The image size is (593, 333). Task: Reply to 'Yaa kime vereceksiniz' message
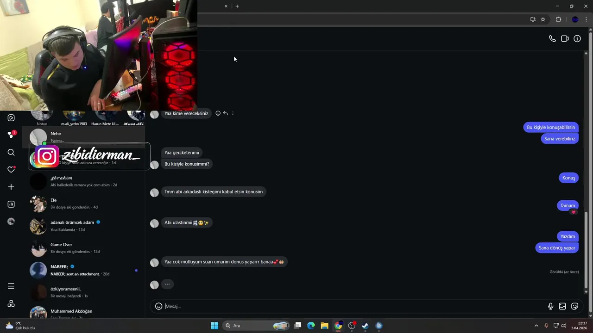pos(226,113)
